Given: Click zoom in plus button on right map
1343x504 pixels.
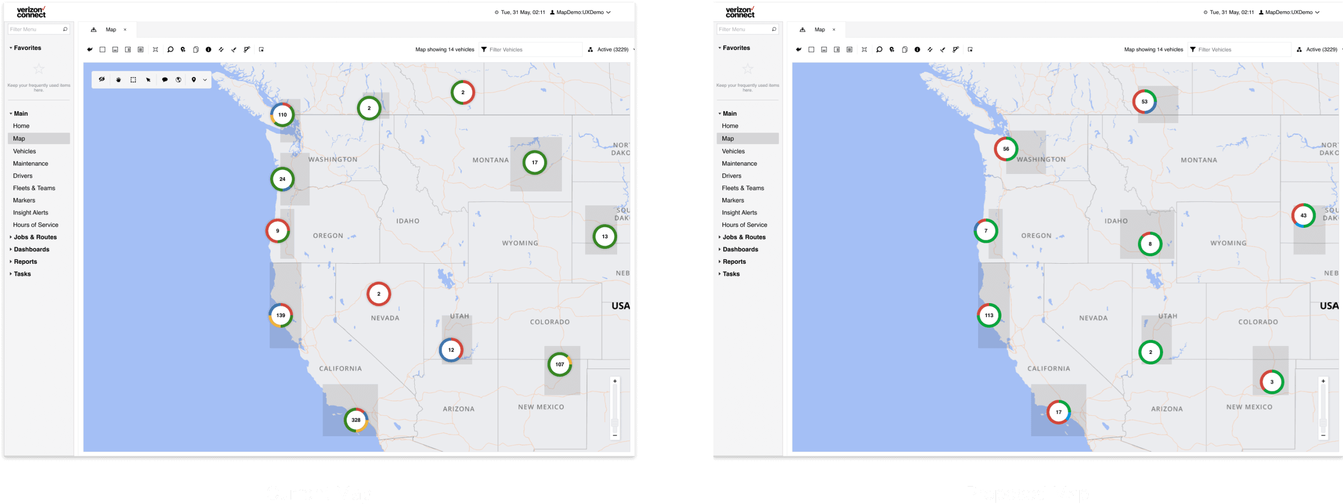Looking at the screenshot, I should click(x=1323, y=381).
